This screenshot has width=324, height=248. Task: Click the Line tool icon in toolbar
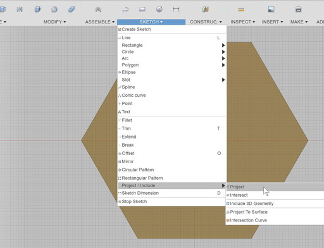click(125, 9)
